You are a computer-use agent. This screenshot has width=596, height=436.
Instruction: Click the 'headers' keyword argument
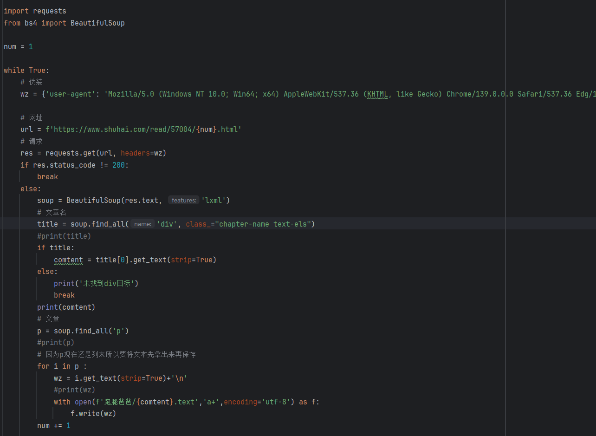[135, 153]
